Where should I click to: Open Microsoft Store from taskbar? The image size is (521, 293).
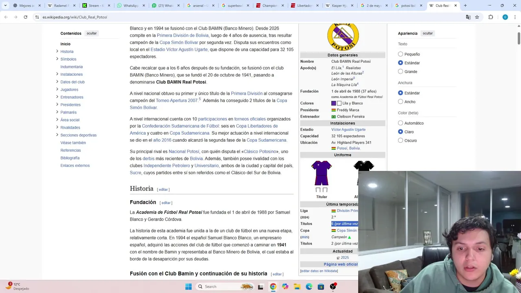321,286
